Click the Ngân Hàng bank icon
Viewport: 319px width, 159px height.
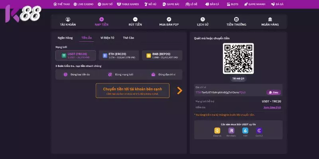point(270,19)
